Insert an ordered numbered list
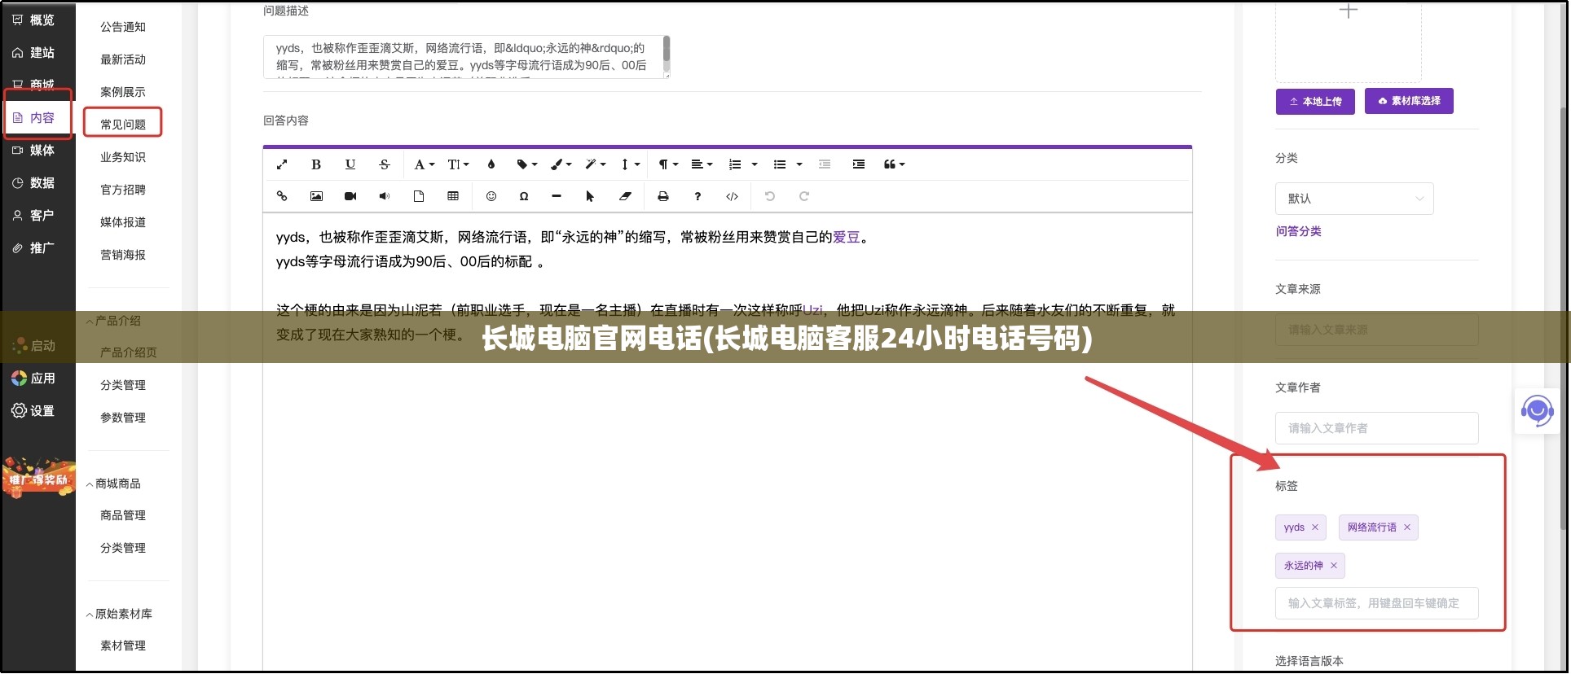Image resolution: width=1571 pixels, height=674 pixels. click(735, 164)
